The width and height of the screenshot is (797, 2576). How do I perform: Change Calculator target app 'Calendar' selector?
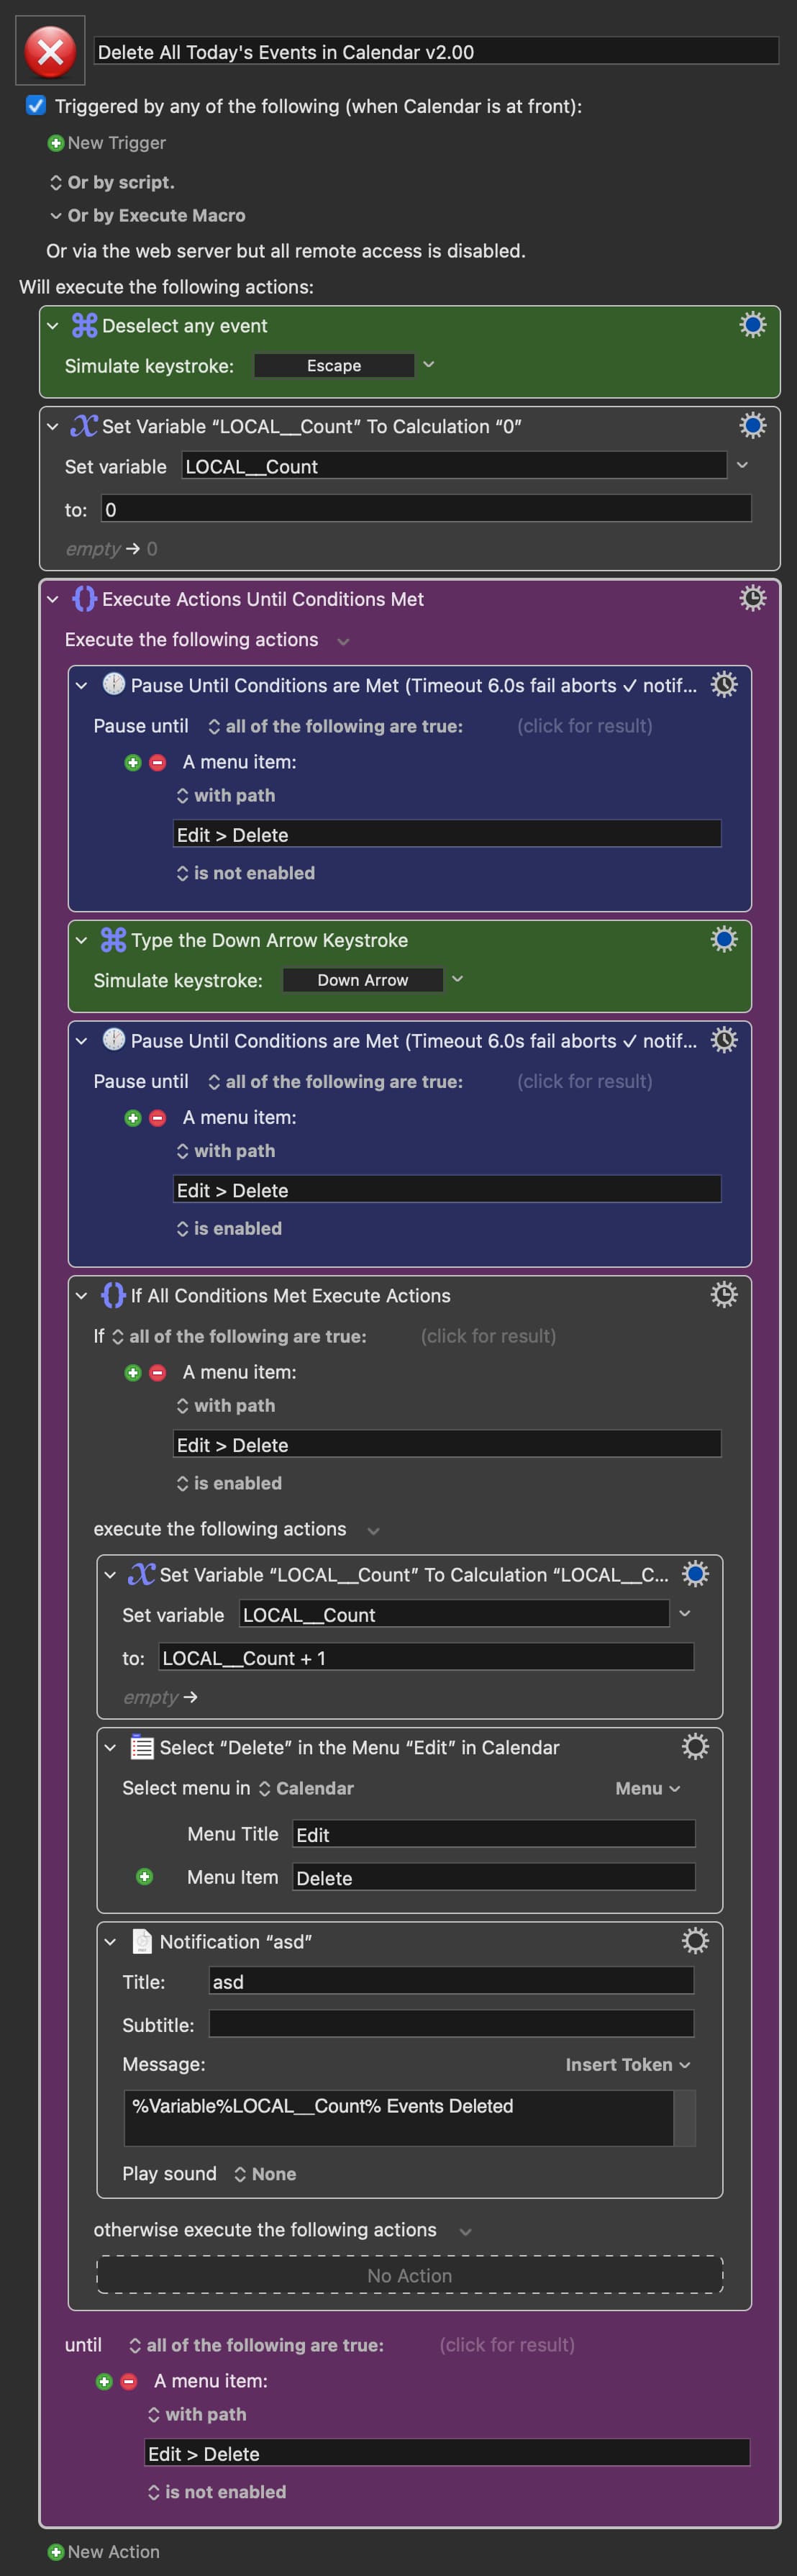click(306, 1788)
